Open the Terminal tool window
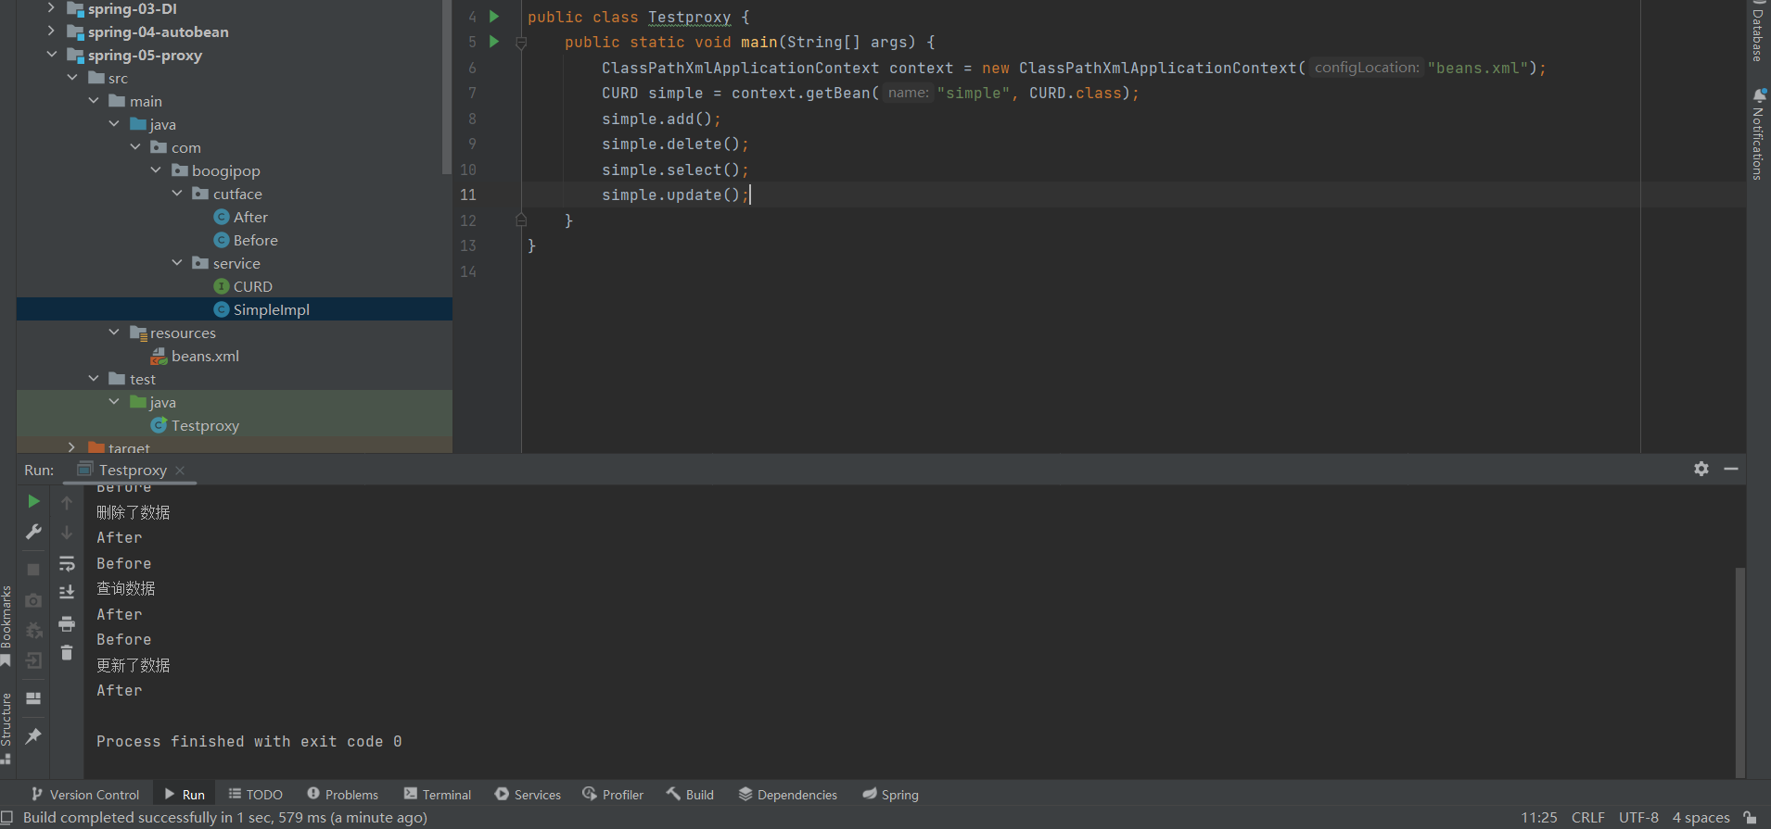Viewport: 1771px width, 829px height. point(438,795)
